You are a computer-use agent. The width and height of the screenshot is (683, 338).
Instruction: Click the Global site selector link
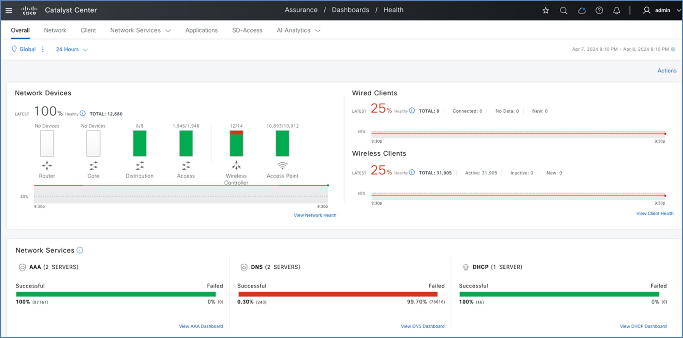[x=27, y=49]
